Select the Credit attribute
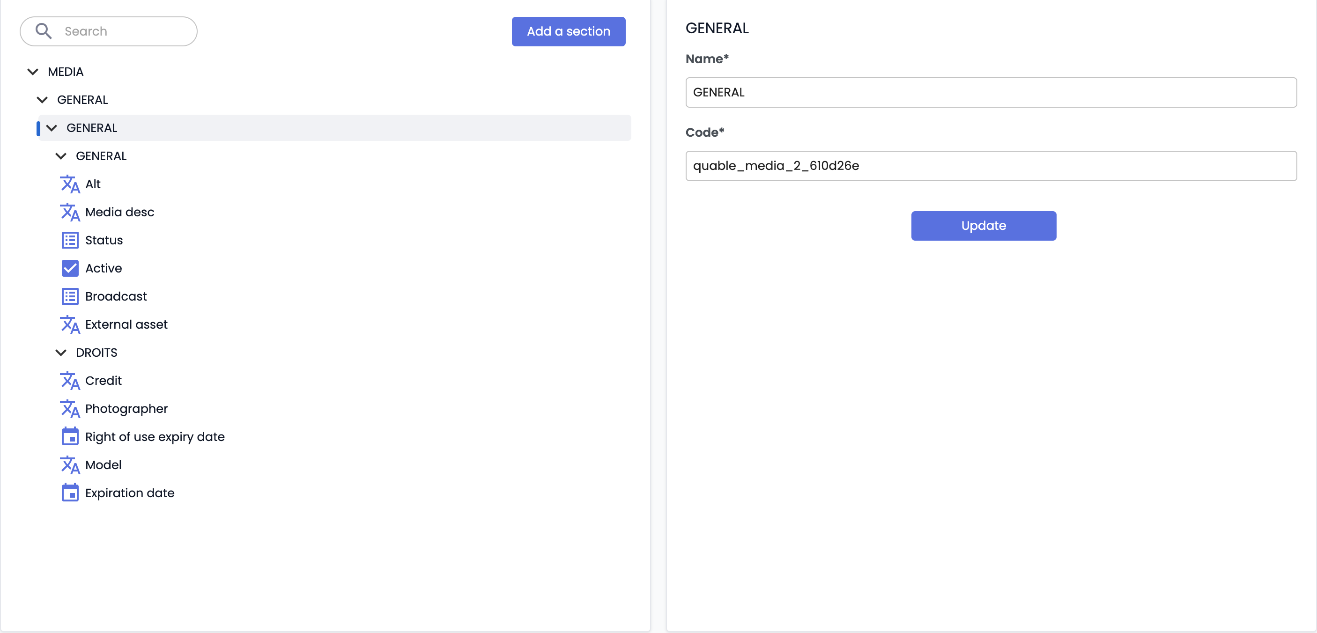This screenshot has width=1317, height=633. click(104, 381)
